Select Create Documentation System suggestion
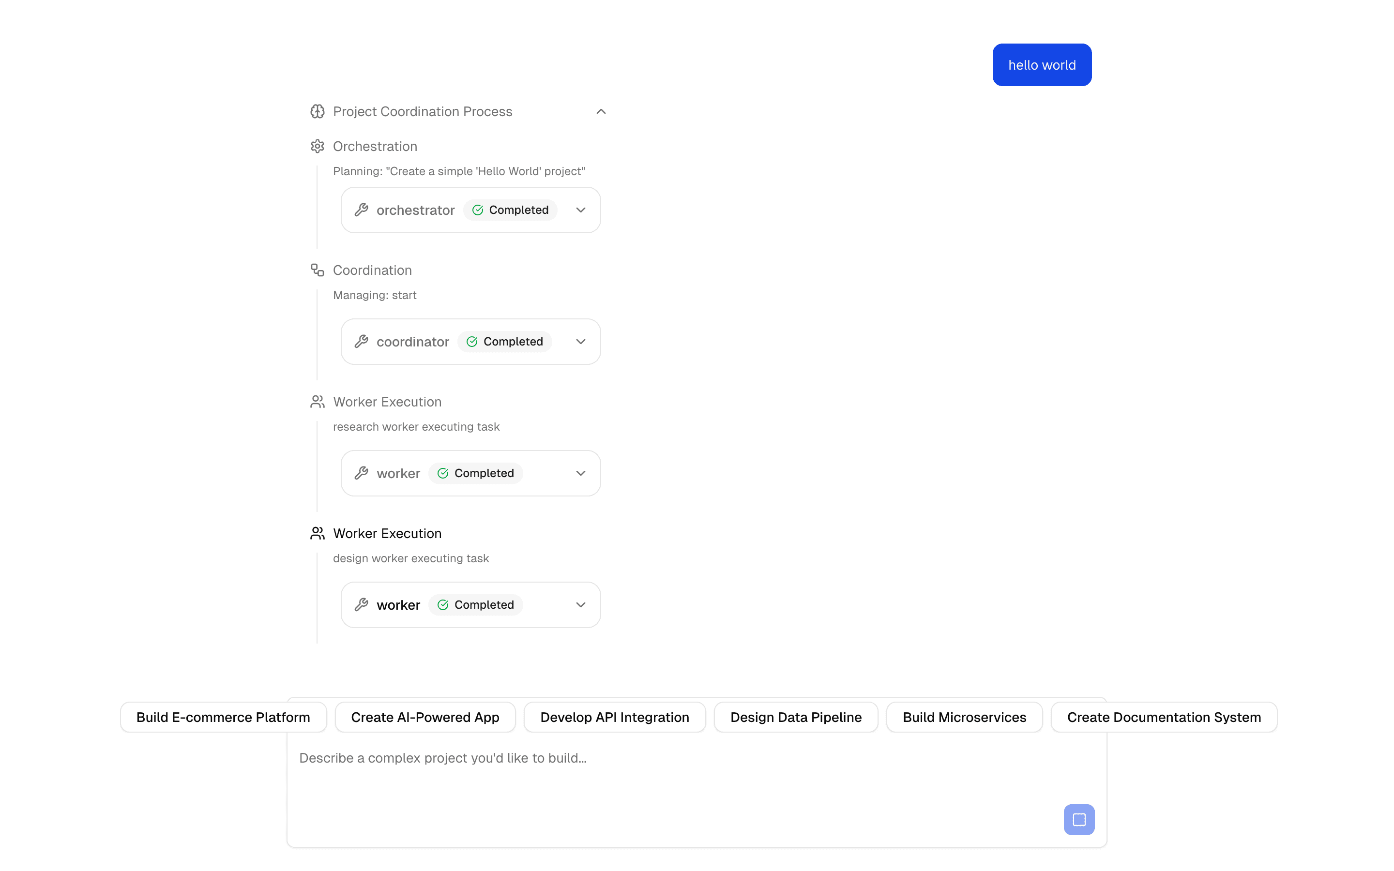Viewport: 1394px width, 871px height. click(x=1164, y=717)
